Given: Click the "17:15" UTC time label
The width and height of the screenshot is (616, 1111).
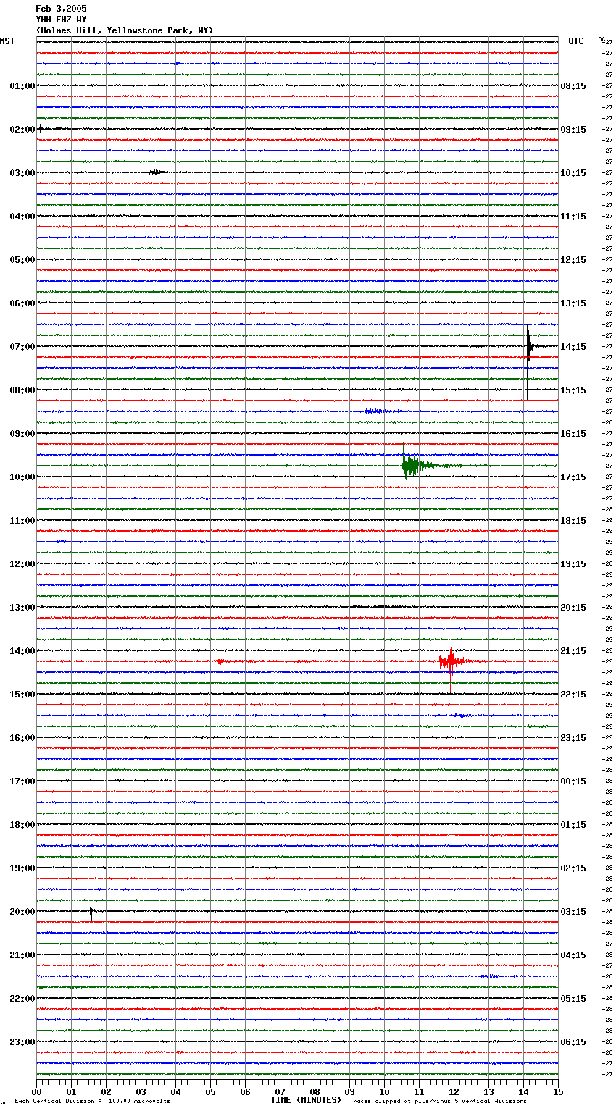Looking at the screenshot, I should pyautogui.click(x=573, y=477).
